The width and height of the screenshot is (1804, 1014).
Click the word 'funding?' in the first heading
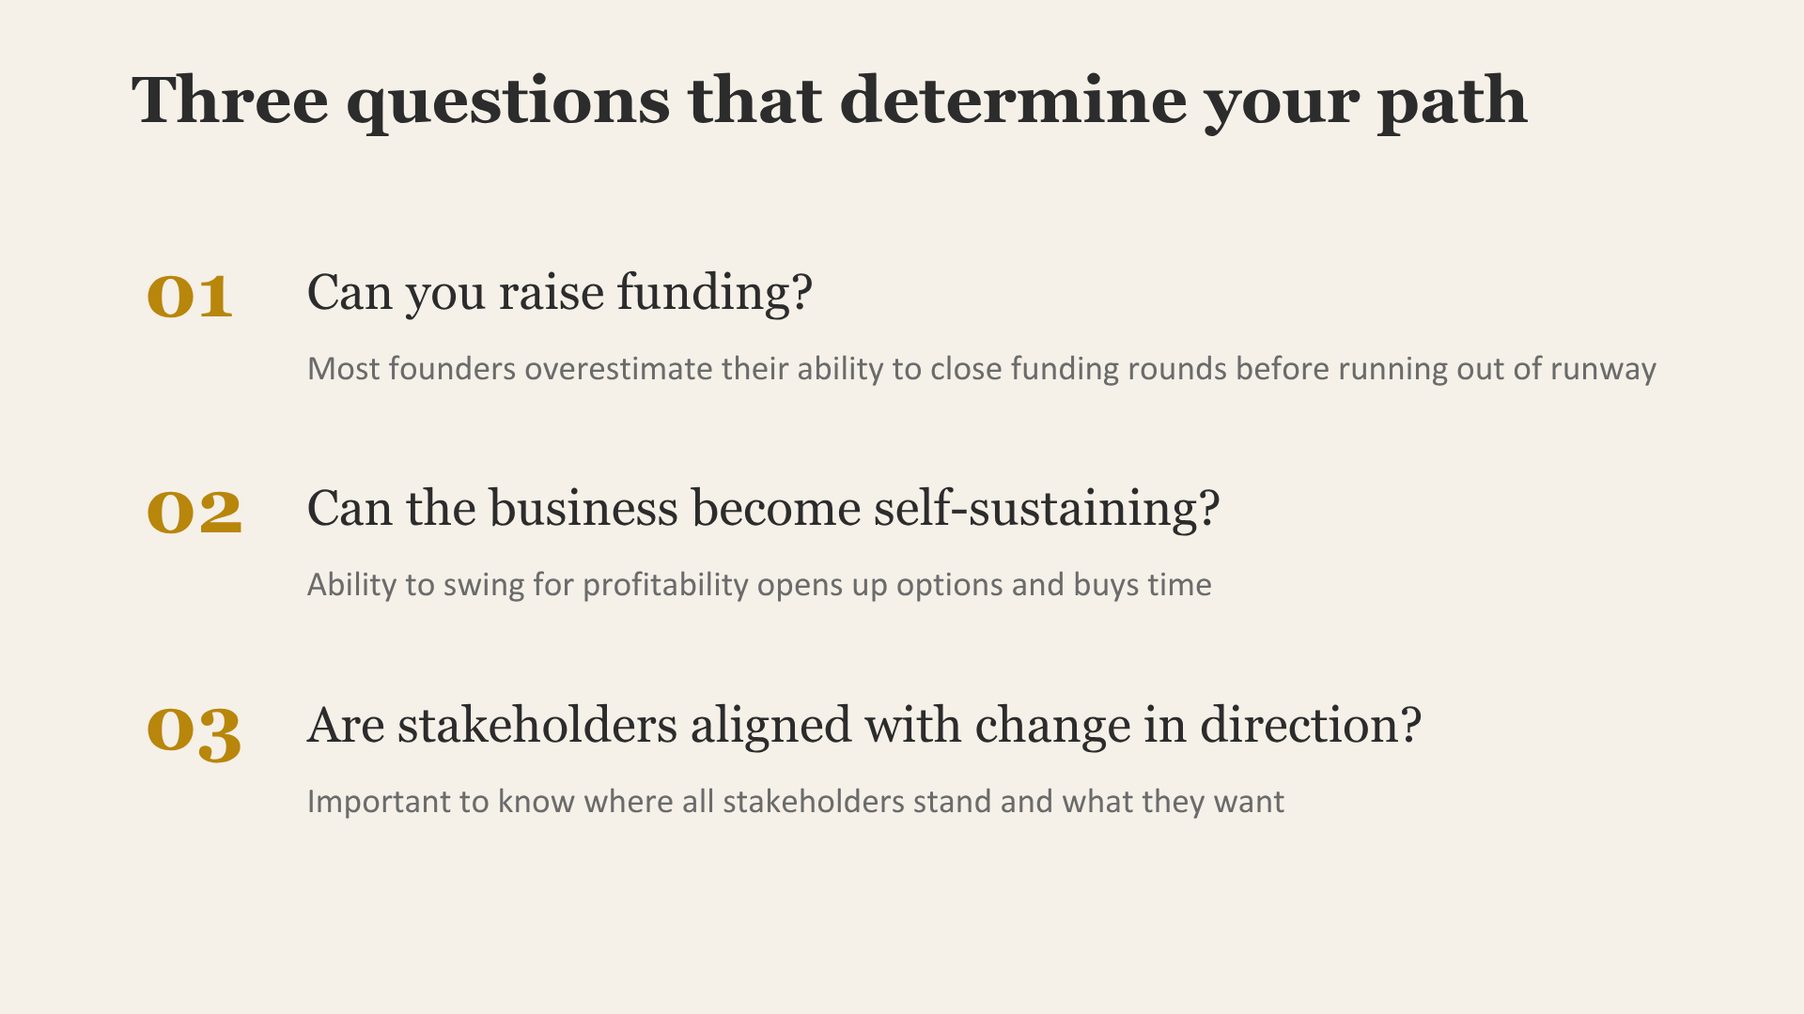click(x=714, y=293)
